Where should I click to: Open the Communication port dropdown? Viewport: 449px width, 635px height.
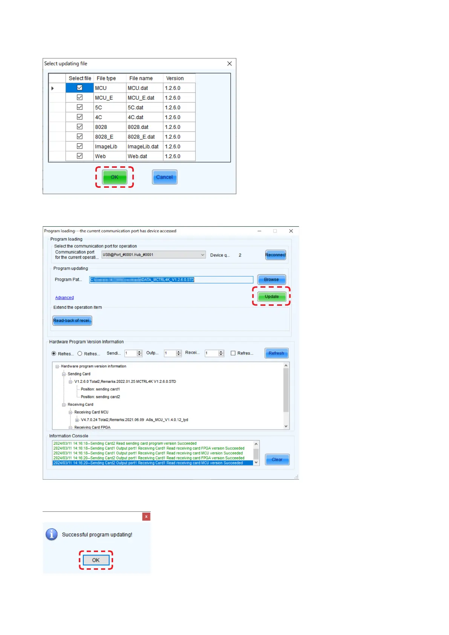[x=202, y=255]
